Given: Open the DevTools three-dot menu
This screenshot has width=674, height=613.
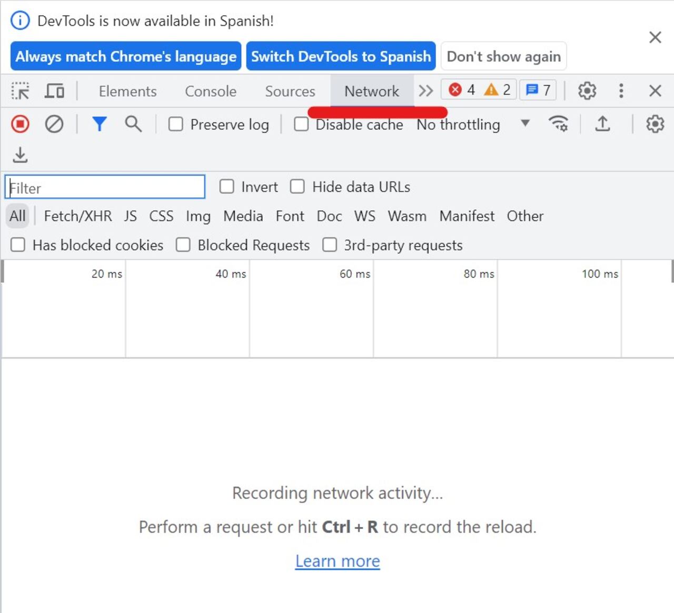Looking at the screenshot, I should click(x=621, y=91).
